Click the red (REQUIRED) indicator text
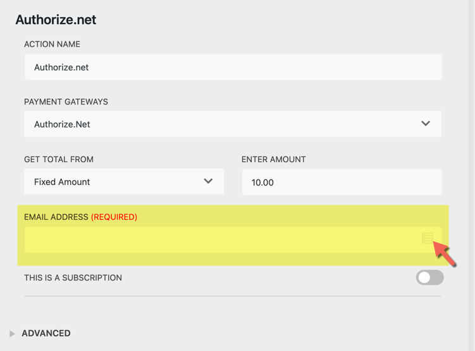 tap(114, 217)
